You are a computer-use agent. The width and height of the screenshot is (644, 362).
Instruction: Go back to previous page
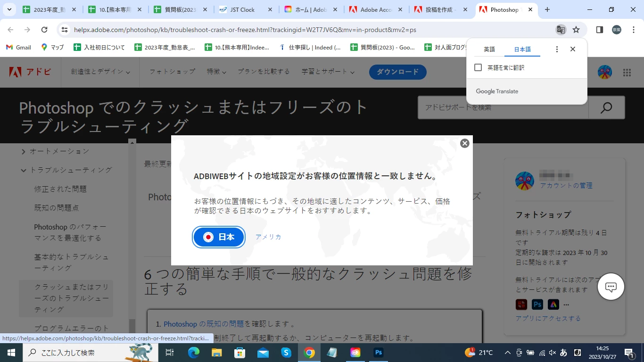tap(10, 30)
